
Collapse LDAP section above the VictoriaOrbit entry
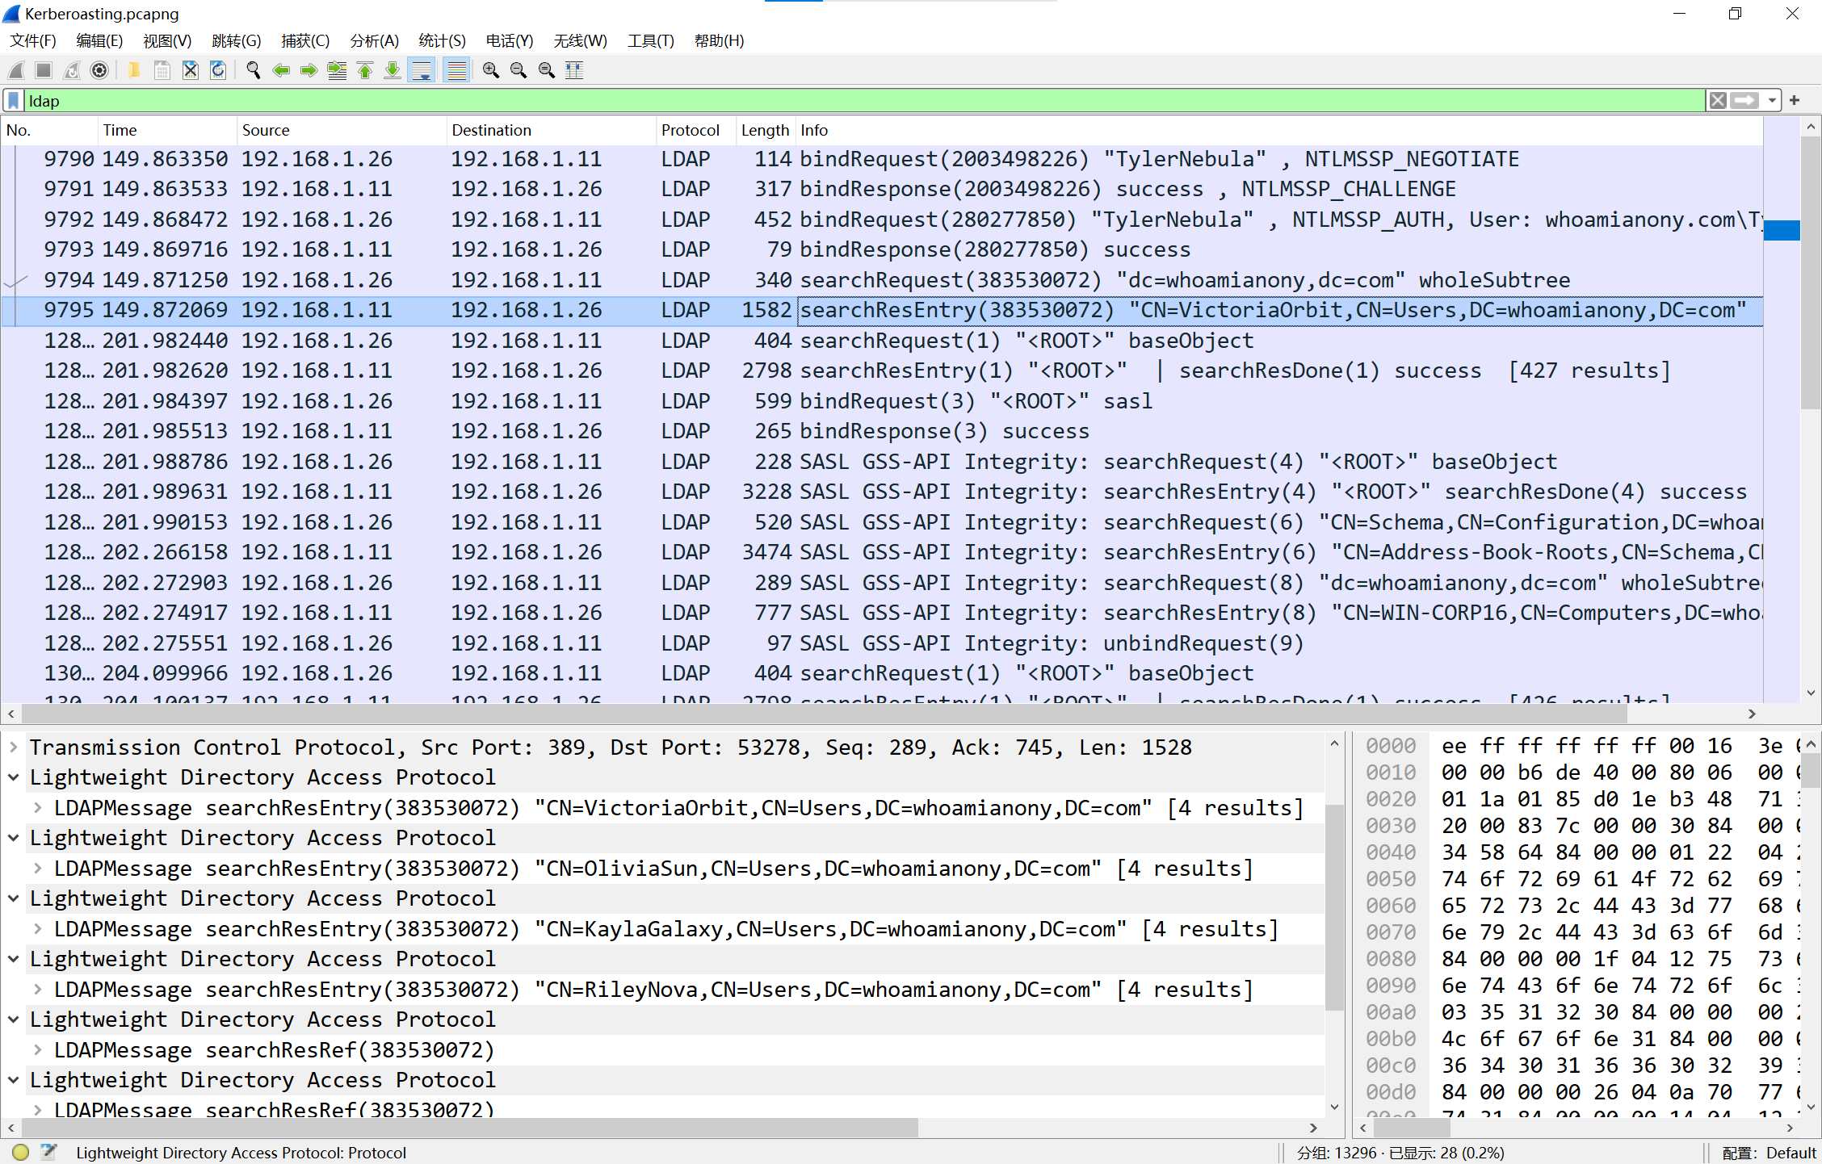14,777
